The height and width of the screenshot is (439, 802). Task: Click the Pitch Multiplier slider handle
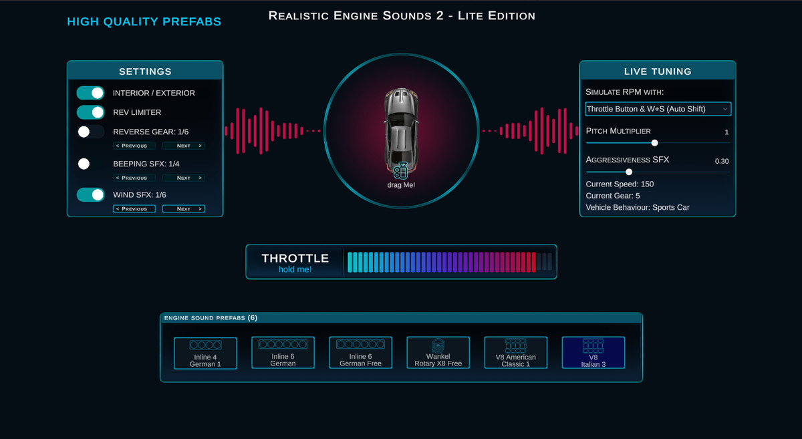(x=655, y=142)
